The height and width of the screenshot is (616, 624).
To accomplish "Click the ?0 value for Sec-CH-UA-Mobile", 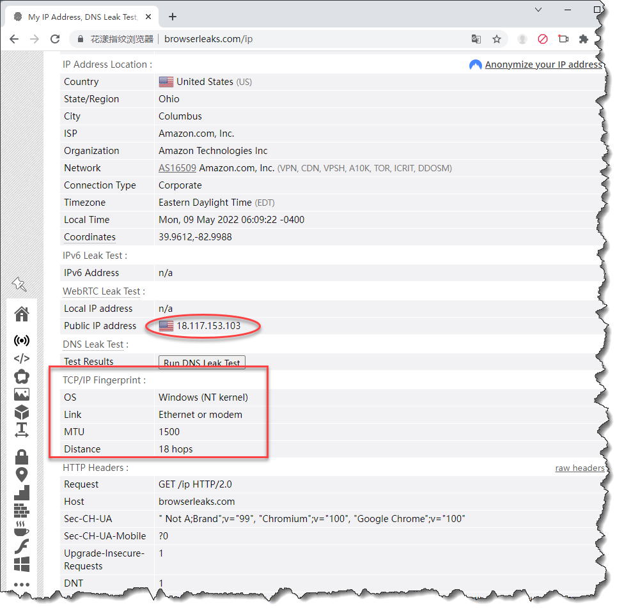I will coord(163,536).
